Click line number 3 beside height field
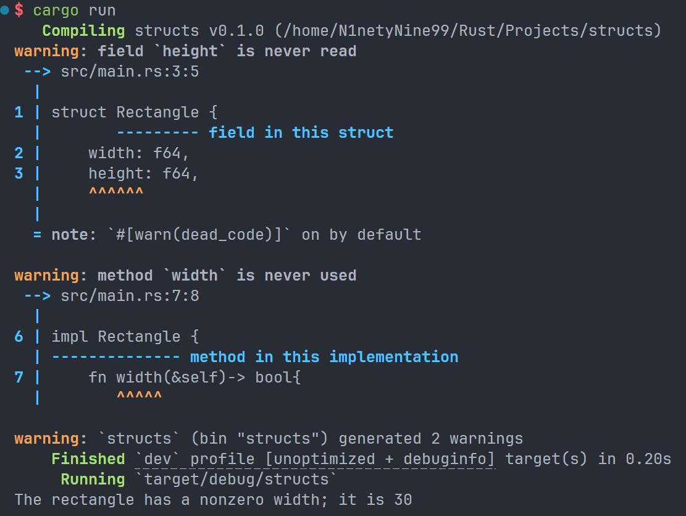Image resolution: width=686 pixels, height=516 pixels. [19, 174]
